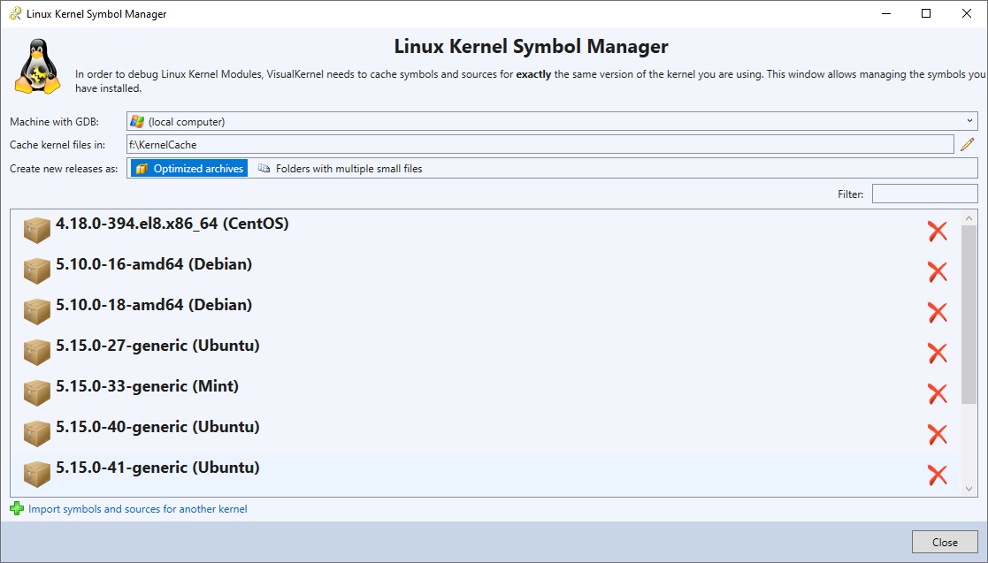
Task: Select the 5.15.0-27-generic (Ubuntu) entry text
Action: [x=157, y=346]
